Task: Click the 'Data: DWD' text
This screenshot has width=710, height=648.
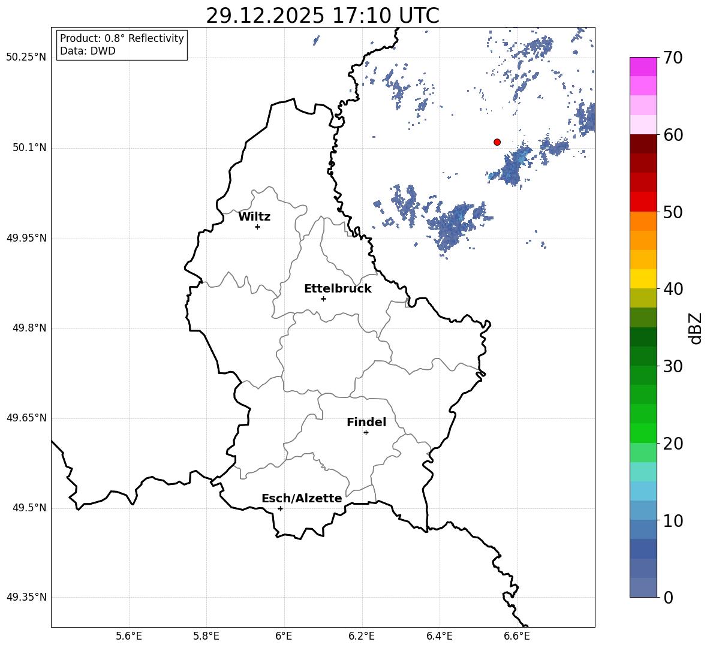Action: point(88,51)
